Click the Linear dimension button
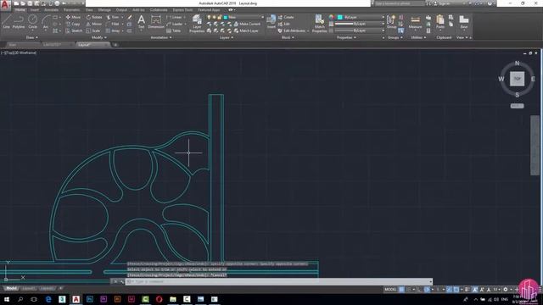543x305 pixels. [x=174, y=17]
